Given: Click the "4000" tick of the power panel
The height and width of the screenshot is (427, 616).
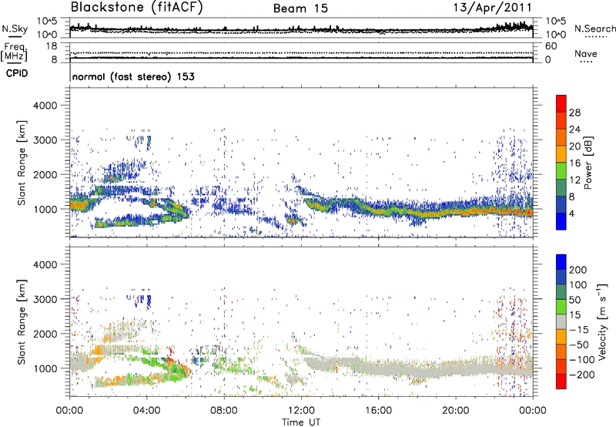Looking at the screenshot, I should click(45, 106).
